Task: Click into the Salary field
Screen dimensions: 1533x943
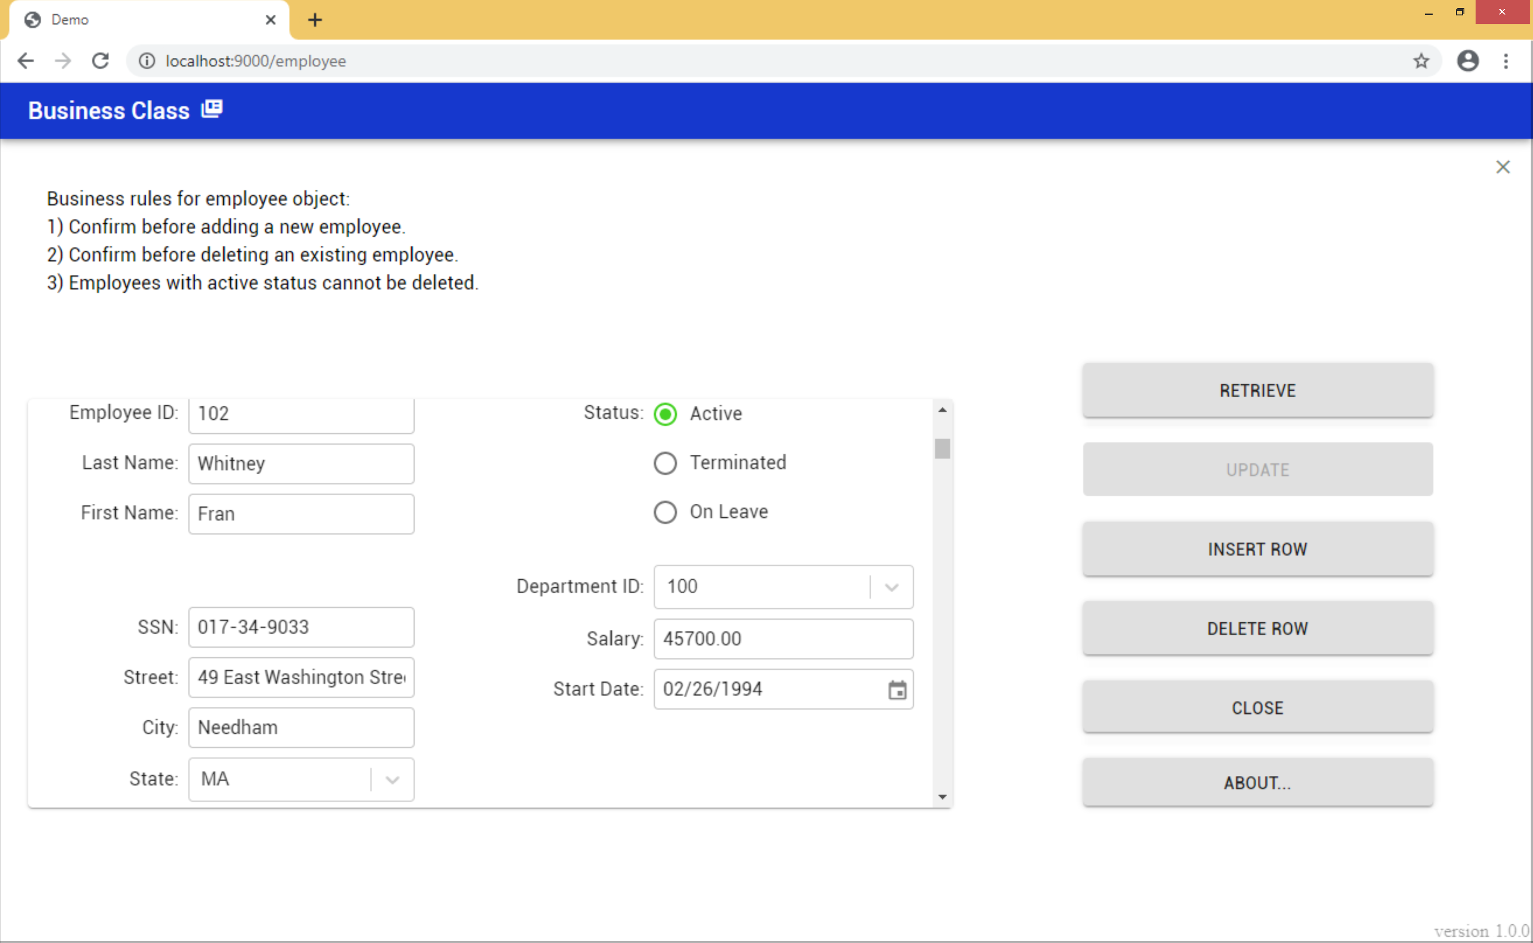Action: coord(783,639)
